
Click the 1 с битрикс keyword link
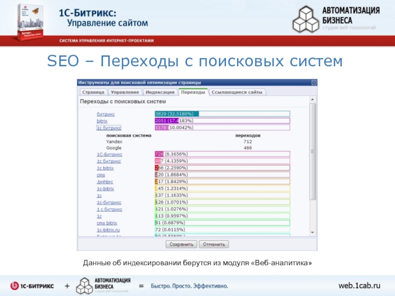(x=110, y=209)
